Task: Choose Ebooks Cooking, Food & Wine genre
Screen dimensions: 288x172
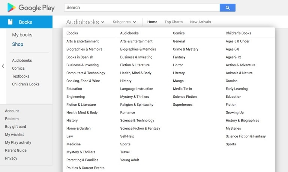Action: [83, 81]
